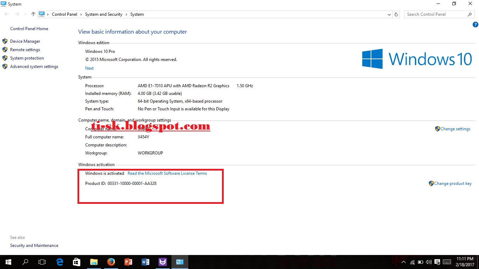Open Advanced system settings link
Viewport: 479px width, 269px height.
point(34,67)
